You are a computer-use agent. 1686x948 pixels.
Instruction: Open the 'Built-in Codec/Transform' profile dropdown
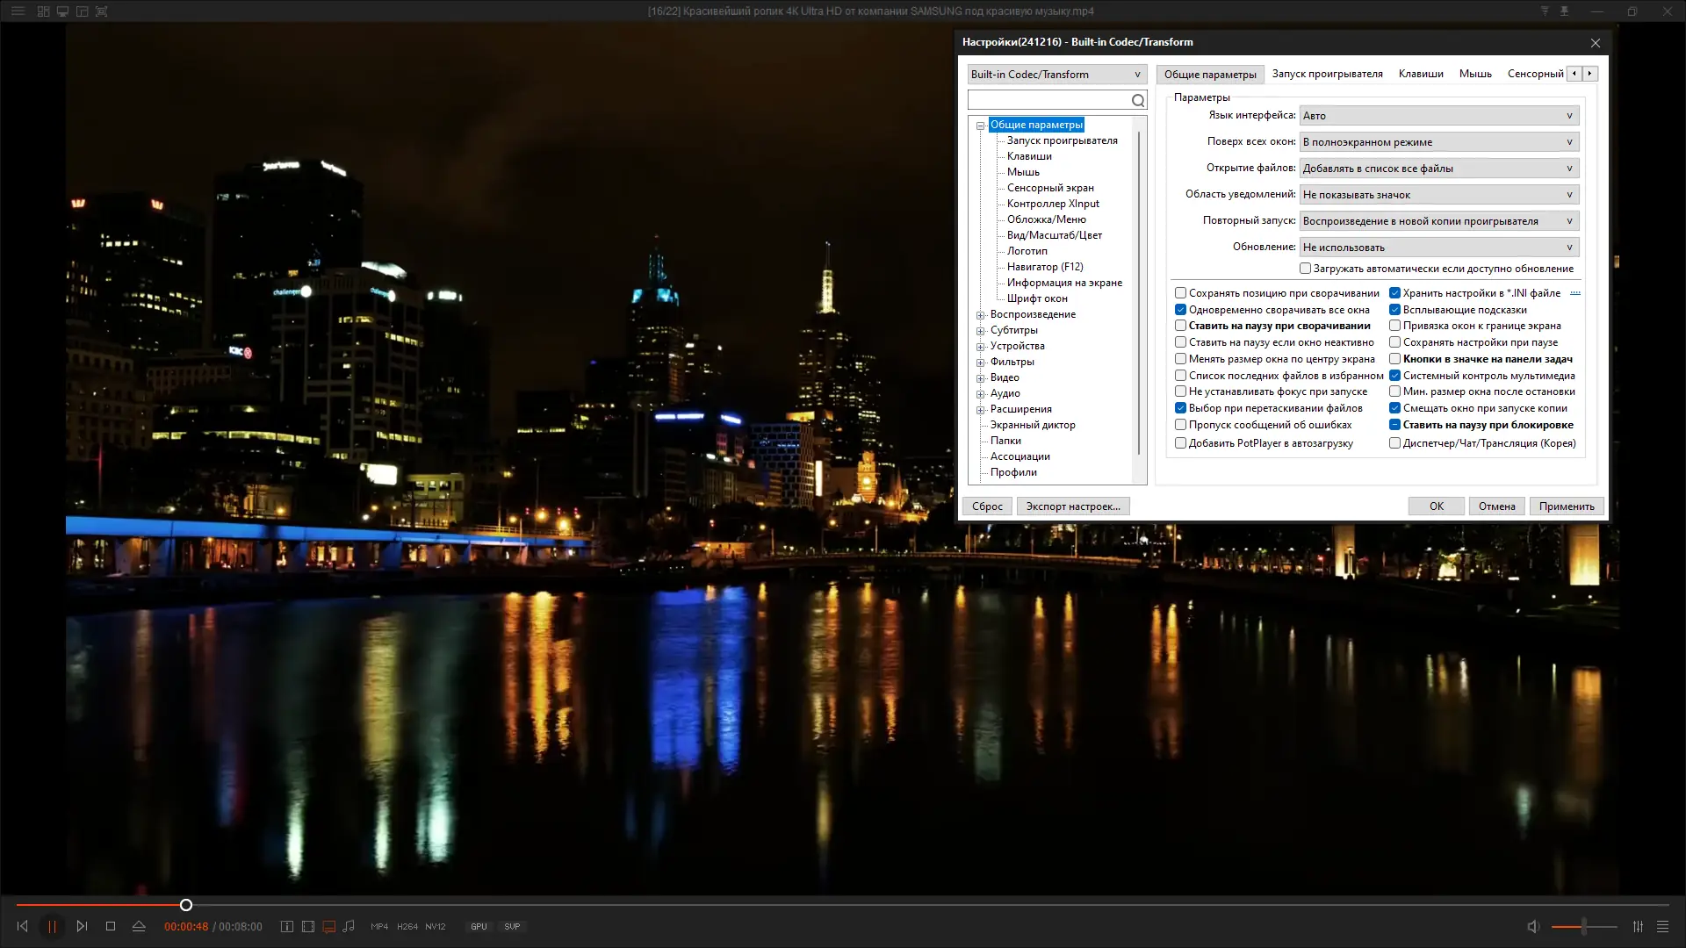(x=1056, y=75)
